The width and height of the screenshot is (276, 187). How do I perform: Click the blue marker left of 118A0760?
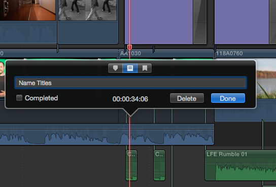215,49
